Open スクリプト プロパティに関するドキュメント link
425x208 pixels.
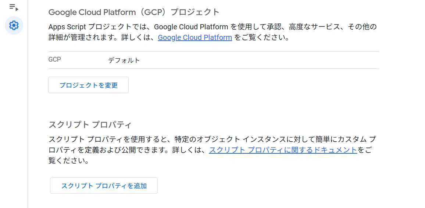[x=283, y=150]
